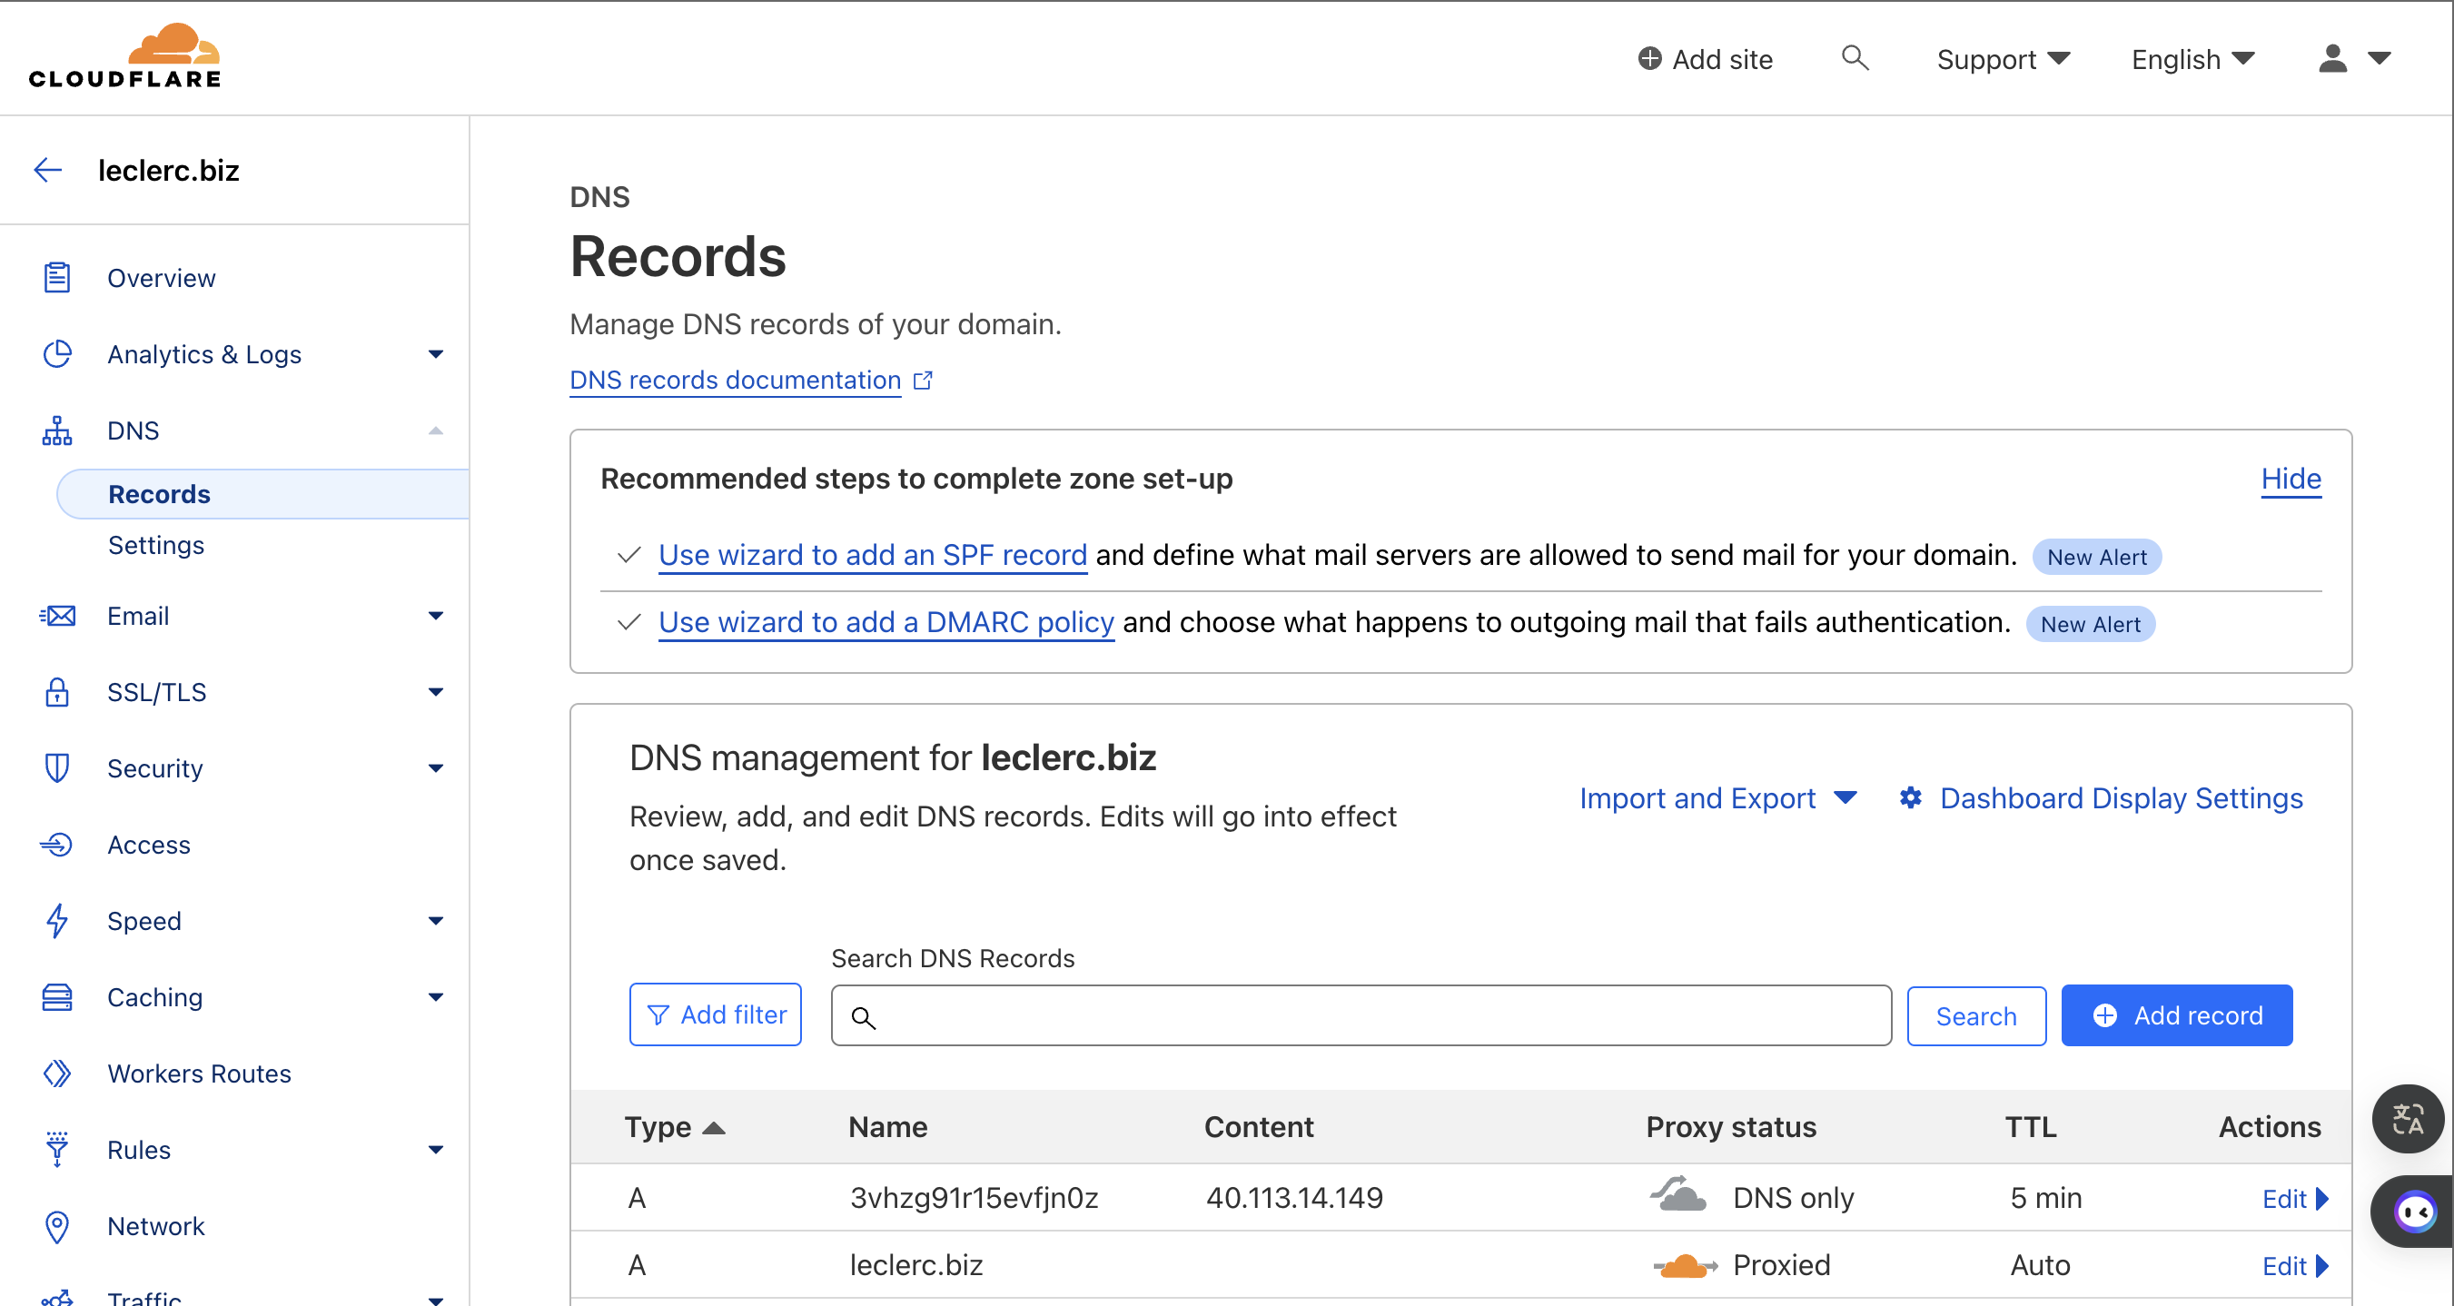Click the back arrow next to leclerc.biz
The width and height of the screenshot is (2454, 1306).
coord(47,171)
